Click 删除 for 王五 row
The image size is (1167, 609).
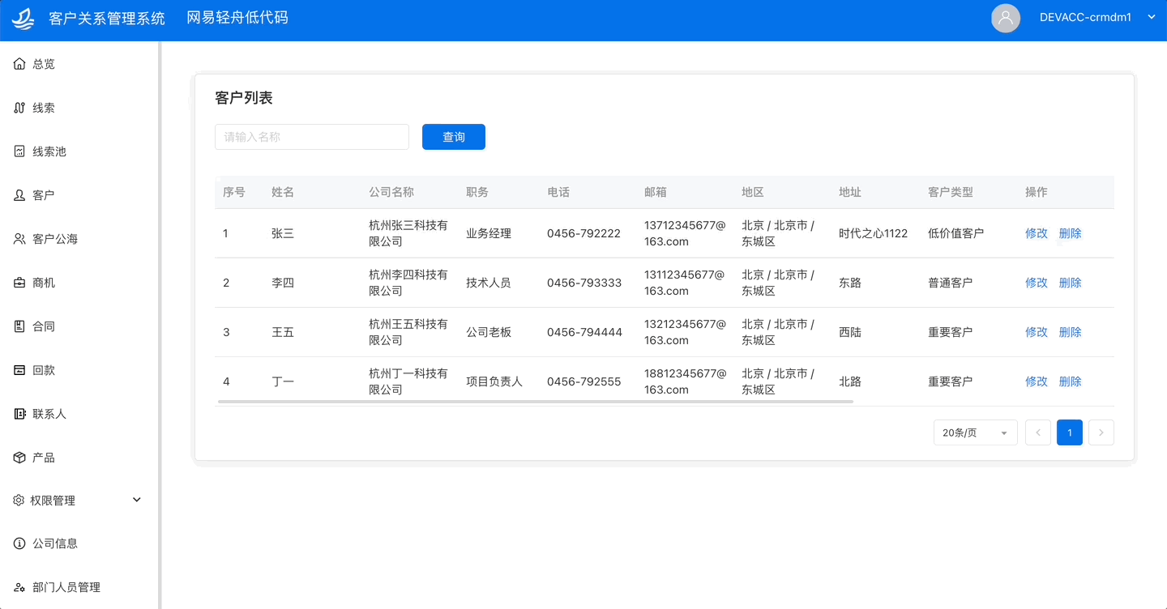[1071, 332]
